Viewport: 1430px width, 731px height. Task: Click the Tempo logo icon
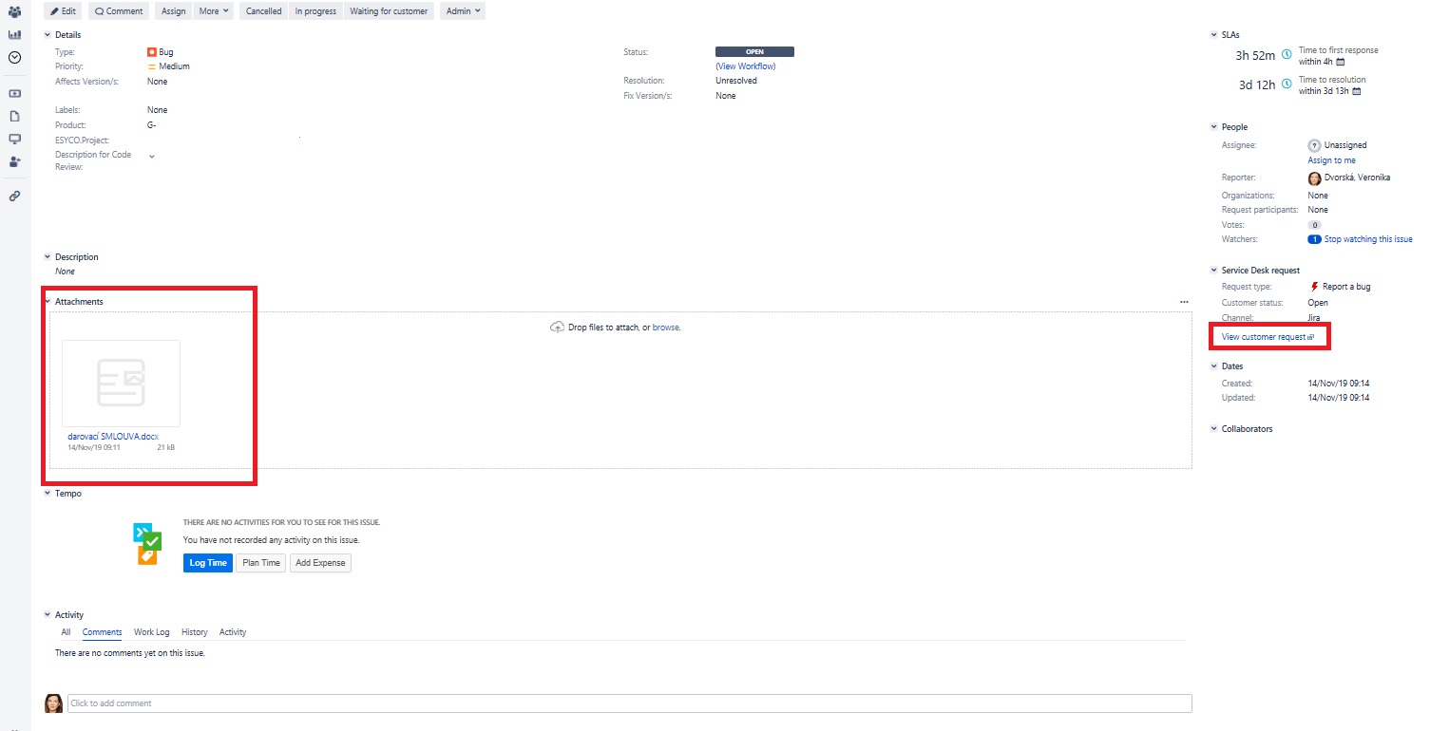147,544
